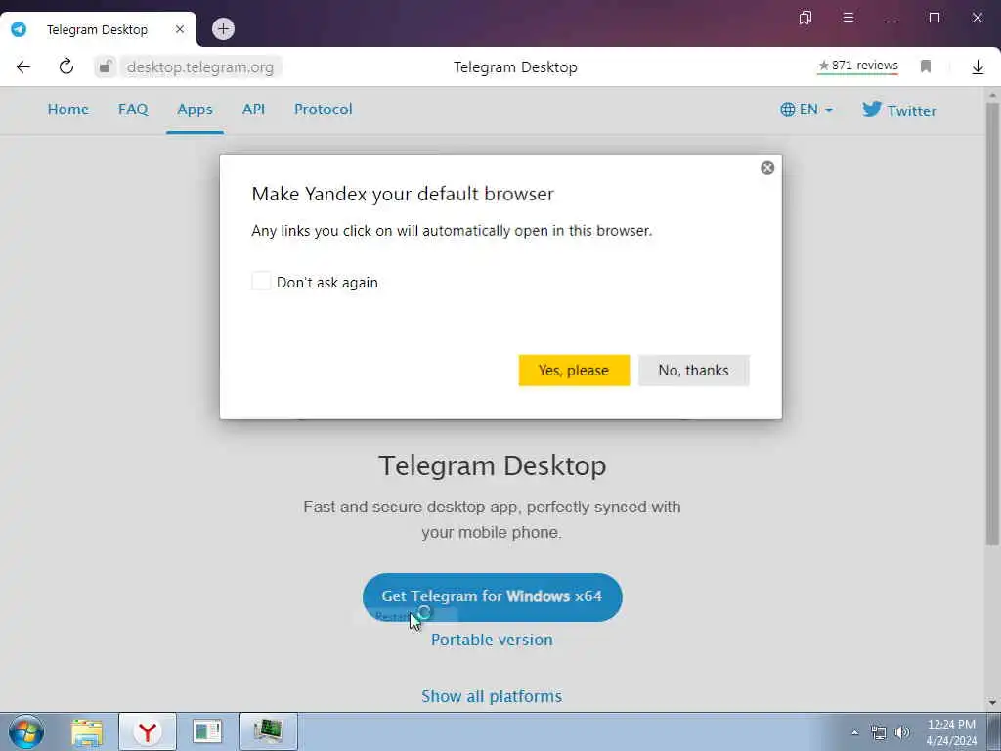Click the globe icon beside EN

tap(788, 110)
